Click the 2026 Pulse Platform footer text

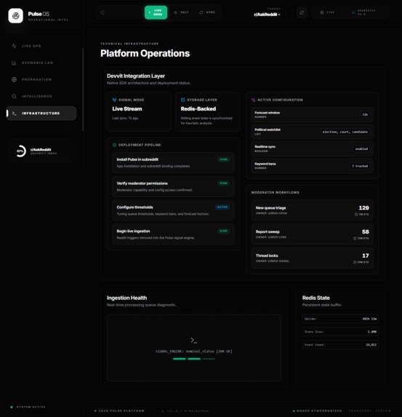pos(119,411)
